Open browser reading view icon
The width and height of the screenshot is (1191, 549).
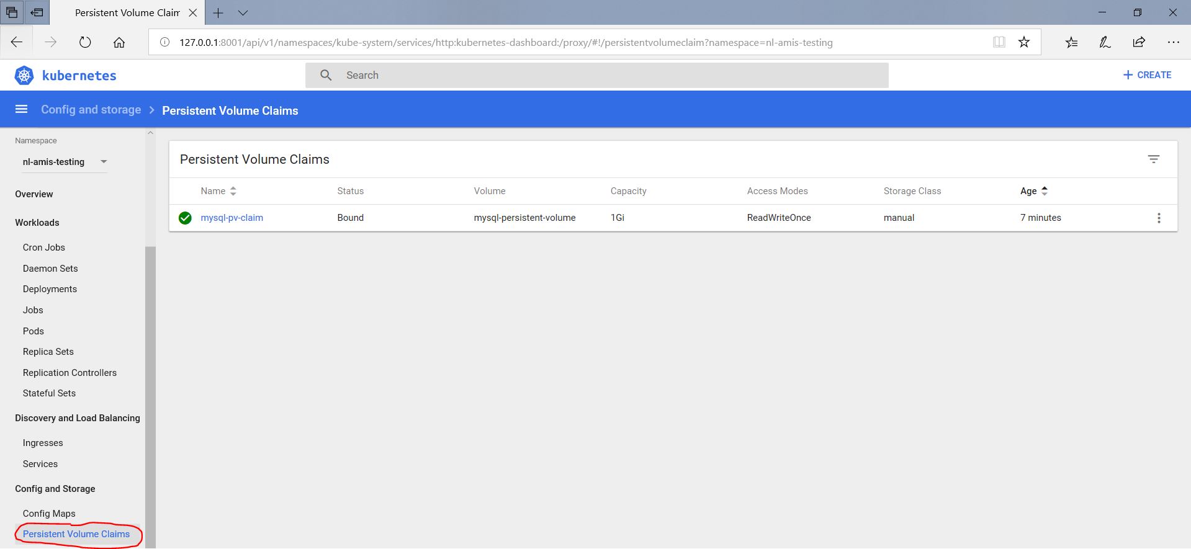pos(999,42)
